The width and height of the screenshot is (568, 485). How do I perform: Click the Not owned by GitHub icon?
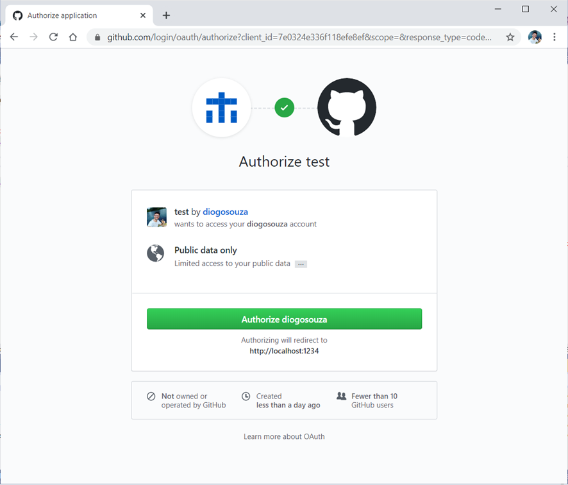click(x=151, y=396)
